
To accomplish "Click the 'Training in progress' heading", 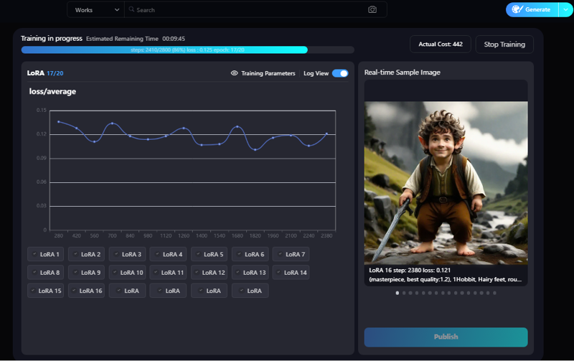I will click(52, 39).
